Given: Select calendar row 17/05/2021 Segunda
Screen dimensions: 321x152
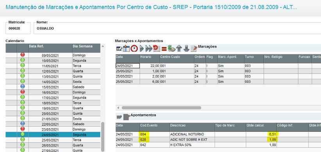Looking at the screenshot, I should tap(53, 98).
